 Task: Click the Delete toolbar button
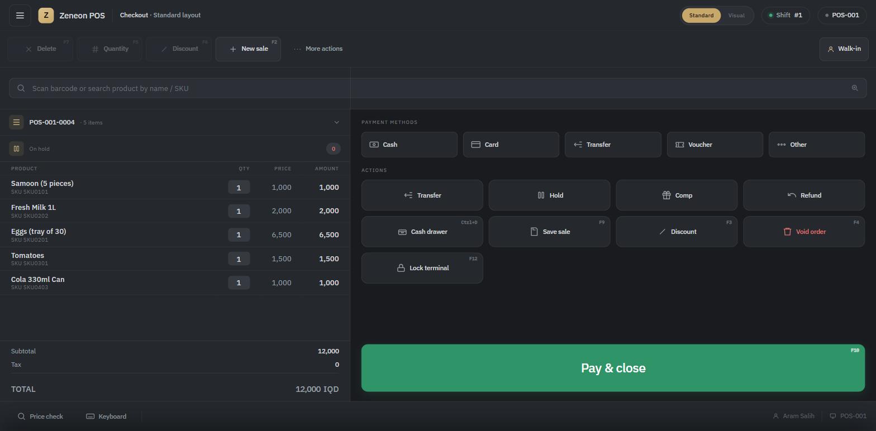coord(40,49)
